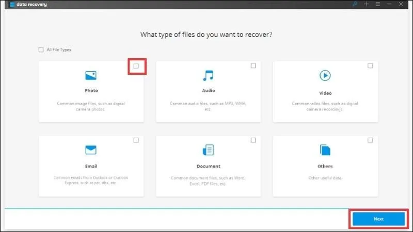Screen dimensions: 413x232
Task: Click the Video play icon
Action: 325,75
